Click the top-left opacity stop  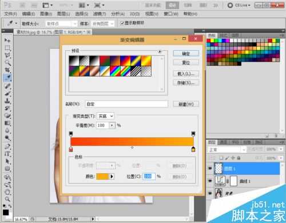coord(71,134)
